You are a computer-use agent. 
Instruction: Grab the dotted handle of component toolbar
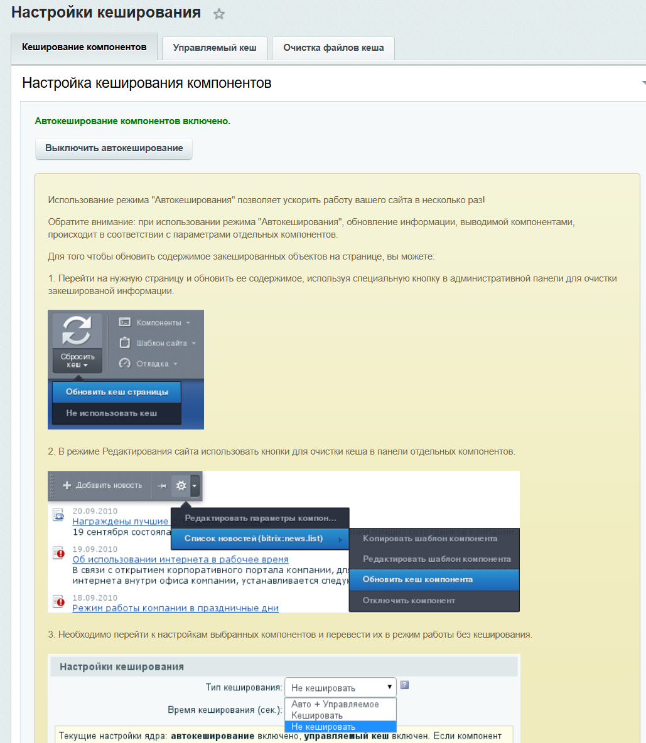52,486
